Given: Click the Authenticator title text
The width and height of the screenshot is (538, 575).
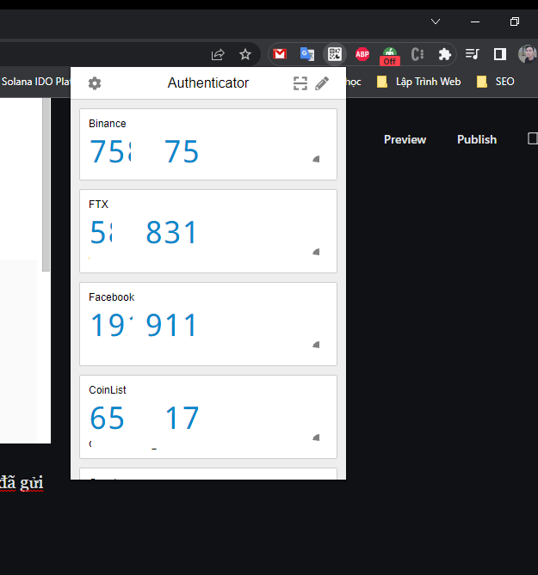Looking at the screenshot, I should tap(207, 83).
